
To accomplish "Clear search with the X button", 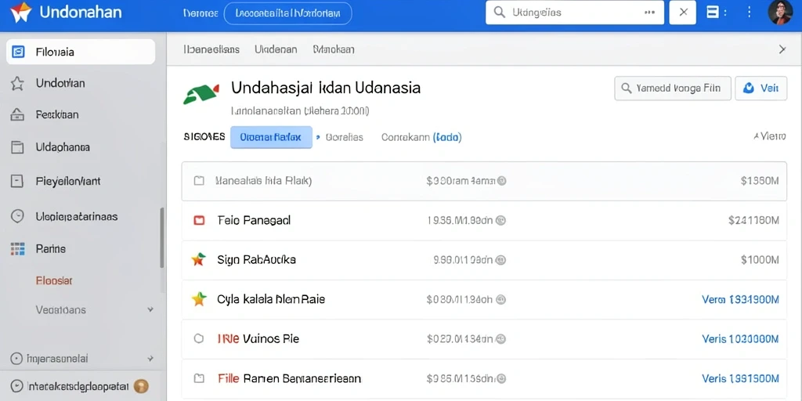I will (x=683, y=13).
